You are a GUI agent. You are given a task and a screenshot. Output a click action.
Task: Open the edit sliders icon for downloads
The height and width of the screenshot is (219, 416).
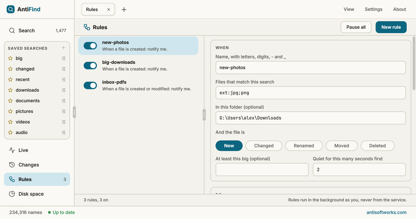pos(64,90)
